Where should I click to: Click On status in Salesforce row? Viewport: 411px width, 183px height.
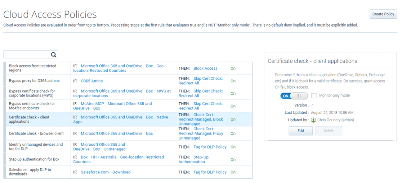click(233, 172)
